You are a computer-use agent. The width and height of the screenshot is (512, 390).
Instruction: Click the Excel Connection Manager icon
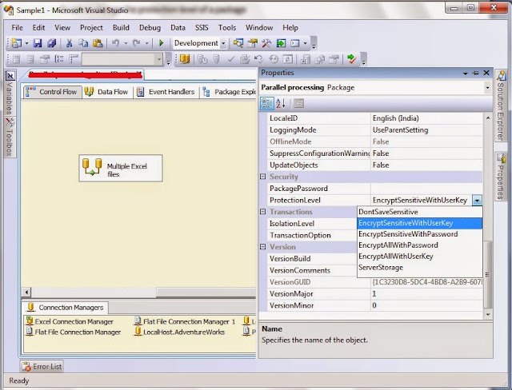(x=30, y=321)
